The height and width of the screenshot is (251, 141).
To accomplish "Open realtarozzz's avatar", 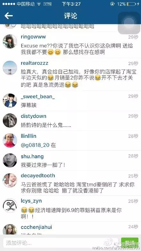I will pyautogui.click(x=10, y=68).
